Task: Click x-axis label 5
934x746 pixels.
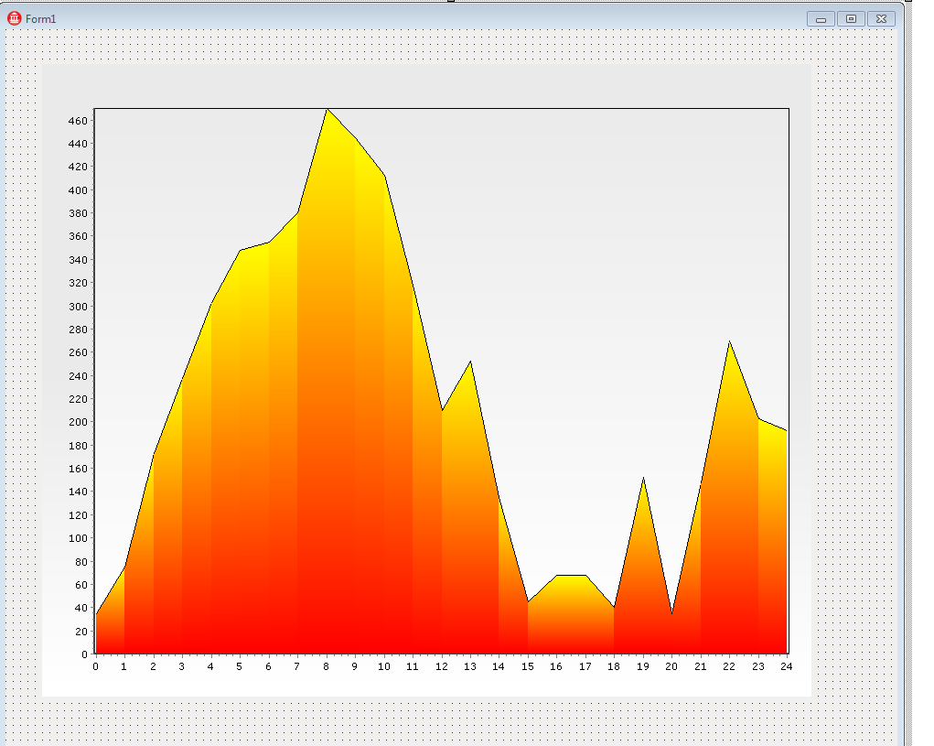Action: [240, 666]
